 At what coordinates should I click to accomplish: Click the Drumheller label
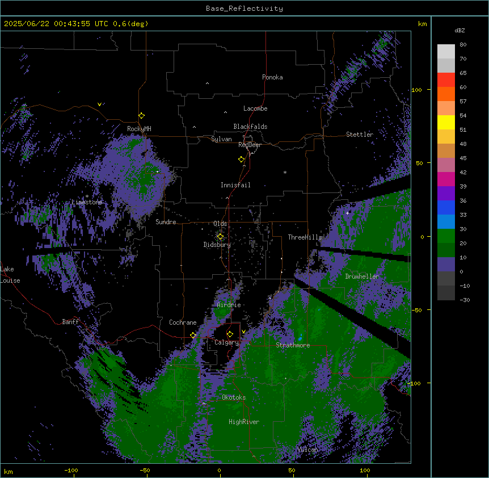point(362,276)
